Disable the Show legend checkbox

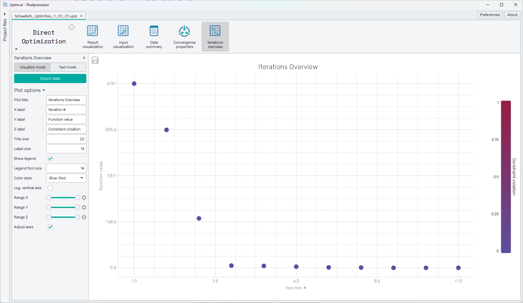[x=50, y=159]
